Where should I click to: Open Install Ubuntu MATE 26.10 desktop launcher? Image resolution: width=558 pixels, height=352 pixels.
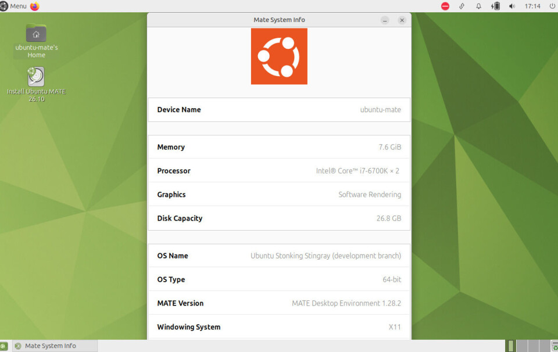pos(36,85)
